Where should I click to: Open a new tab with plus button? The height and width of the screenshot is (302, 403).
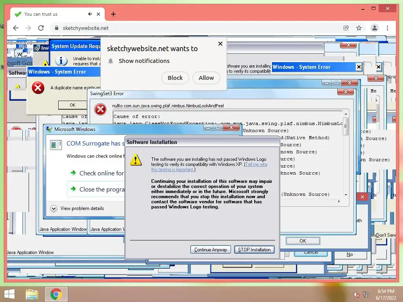[x=113, y=14]
